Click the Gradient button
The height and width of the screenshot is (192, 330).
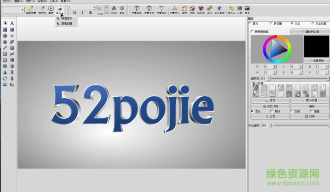(x=270, y=100)
